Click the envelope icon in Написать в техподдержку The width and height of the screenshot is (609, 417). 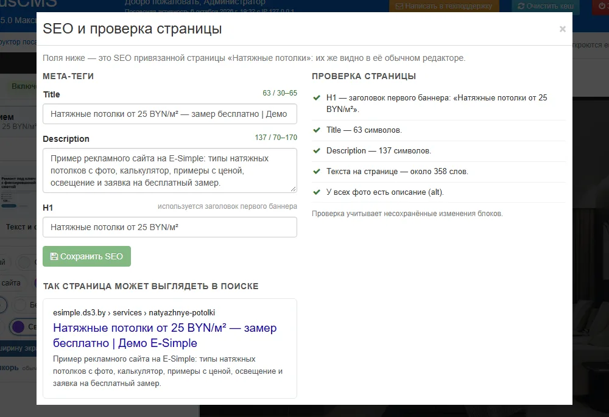(x=400, y=6)
